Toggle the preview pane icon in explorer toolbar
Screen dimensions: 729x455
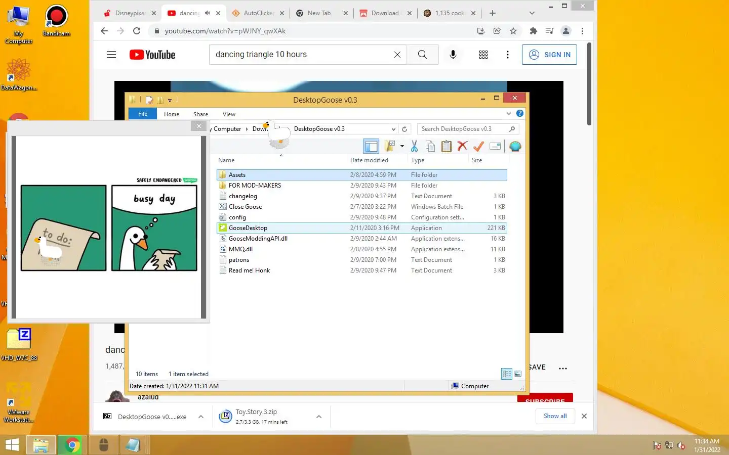coord(371,147)
